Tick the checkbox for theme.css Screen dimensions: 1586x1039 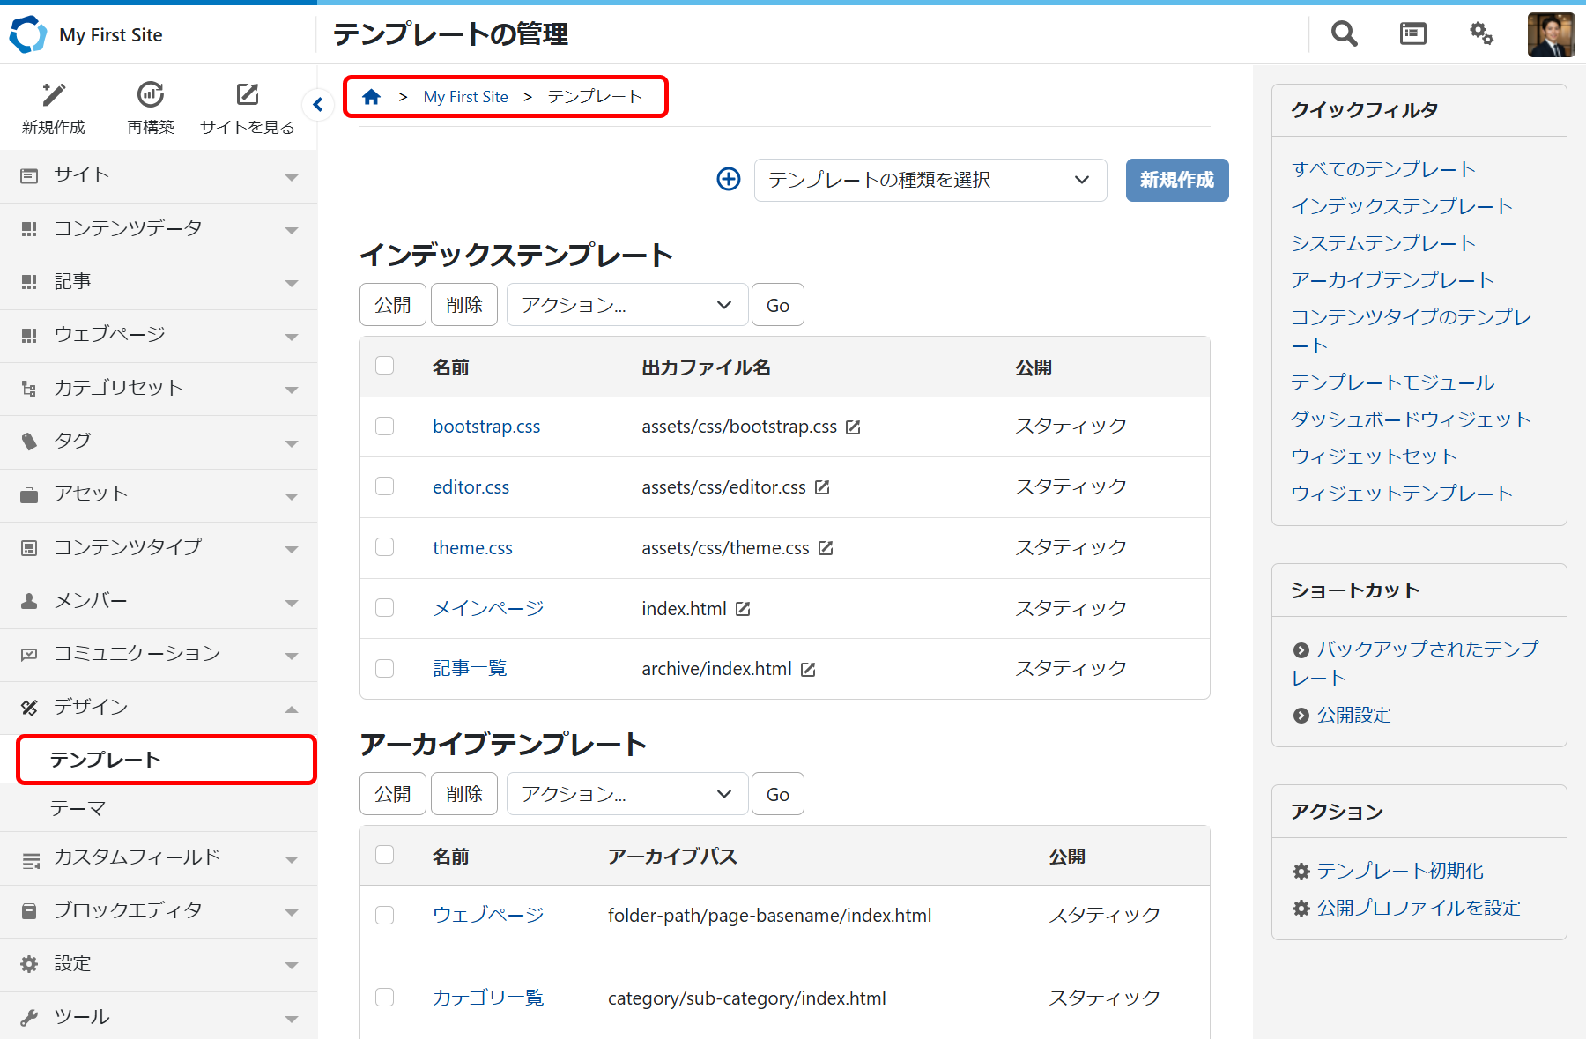point(385,547)
